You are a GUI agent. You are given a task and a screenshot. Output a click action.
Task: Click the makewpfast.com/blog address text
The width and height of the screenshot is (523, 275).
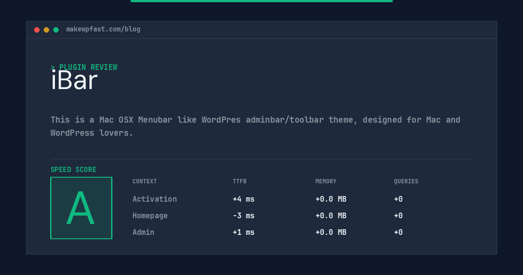pyautogui.click(x=103, y=29)
